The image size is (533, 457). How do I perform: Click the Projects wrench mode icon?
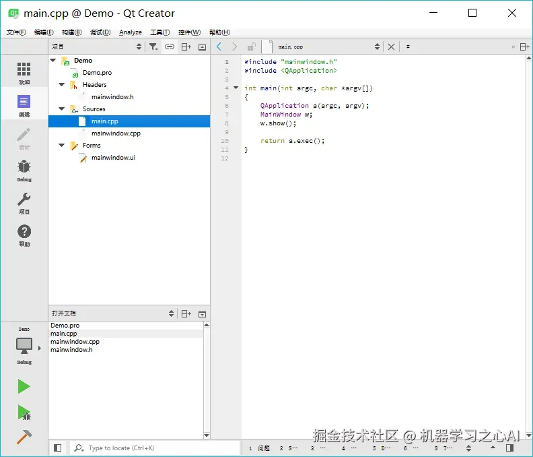click(24, 202)
